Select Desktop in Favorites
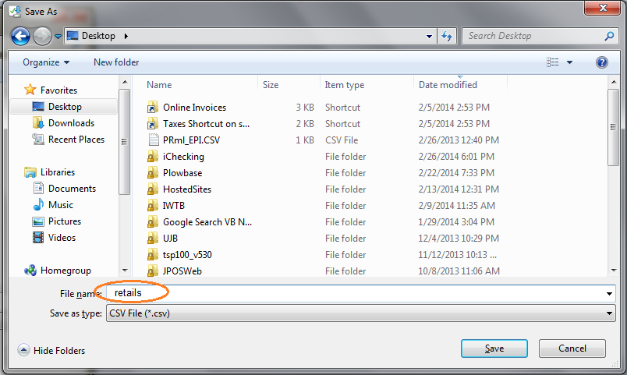This screenshot has height=375, width=627. click(x=64, y=107)
